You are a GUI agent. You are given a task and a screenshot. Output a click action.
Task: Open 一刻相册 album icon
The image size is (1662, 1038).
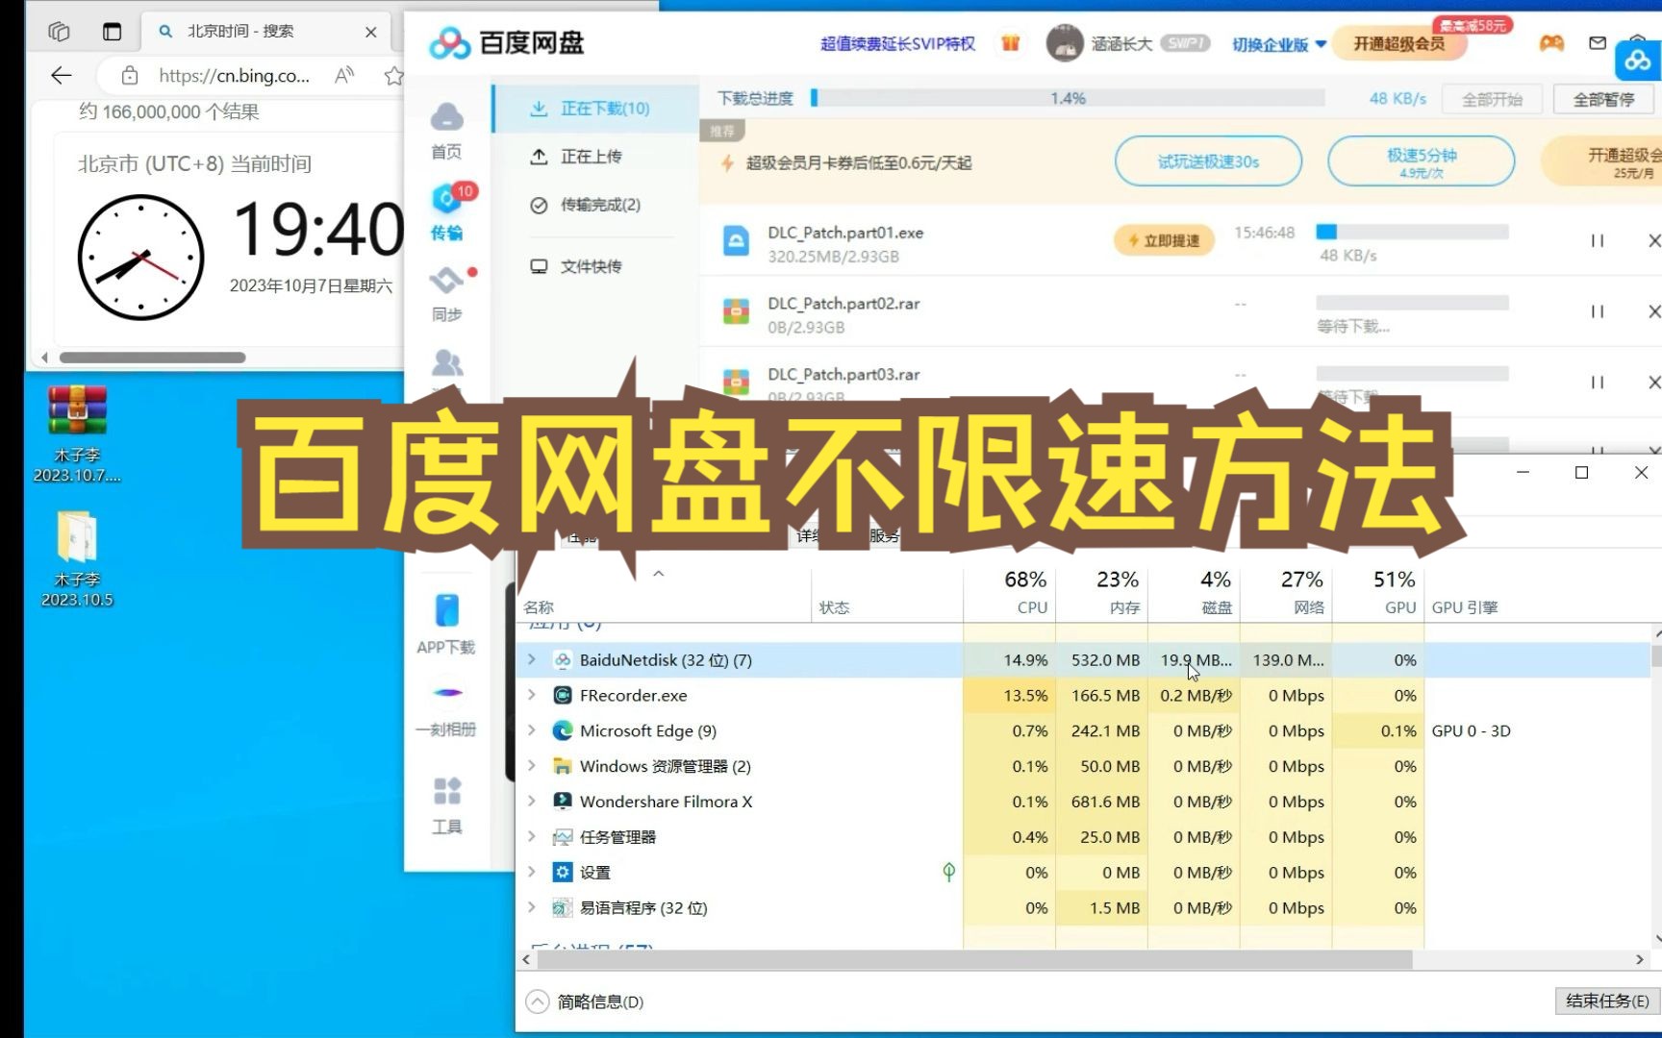(x=446, y=692)
